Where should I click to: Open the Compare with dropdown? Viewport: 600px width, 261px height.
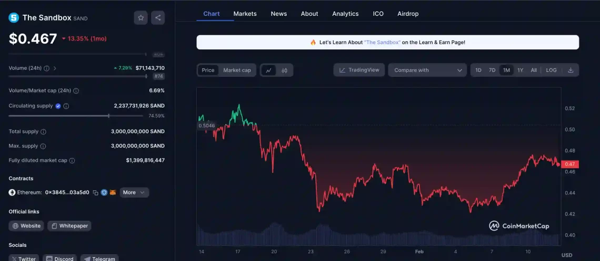pos(427,70)
